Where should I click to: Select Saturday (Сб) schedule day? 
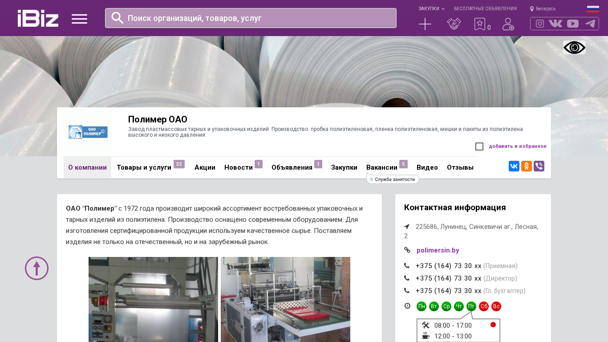(484, 306)
